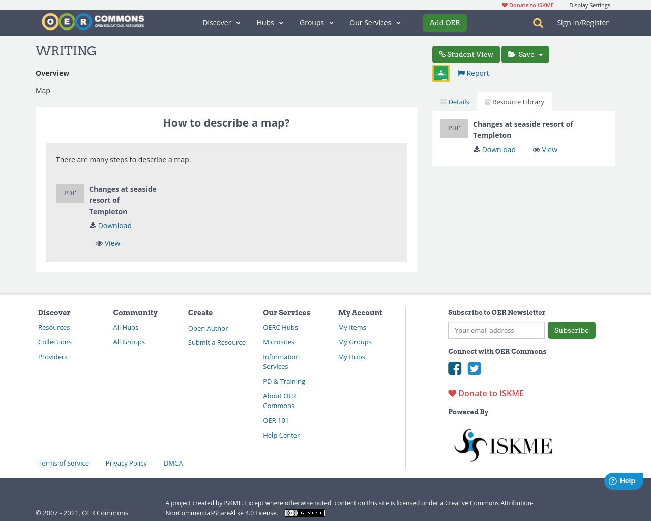View the Templeton PDF with eye icon
This screenshot has width=651, height=521.
537,149
